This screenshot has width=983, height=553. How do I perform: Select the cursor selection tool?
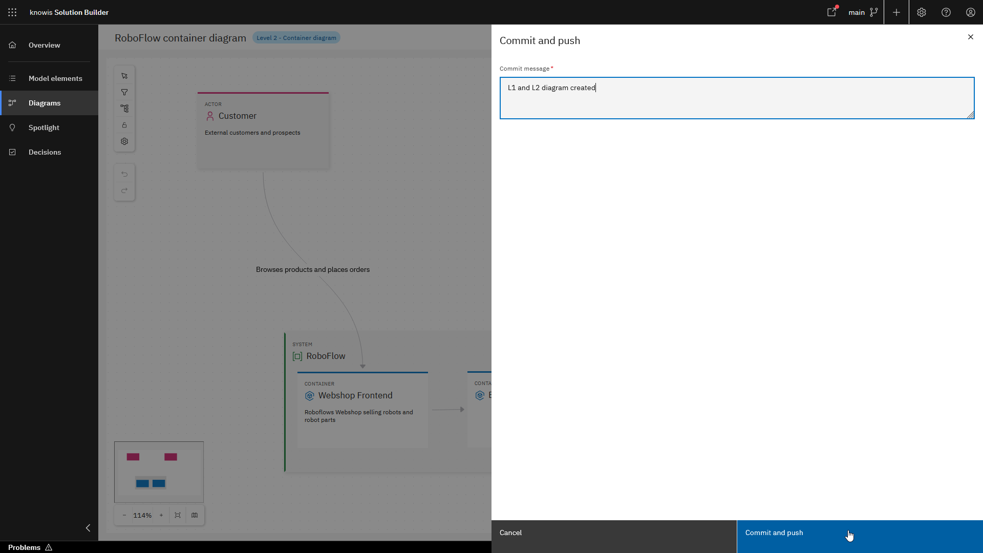pos(124,75)
